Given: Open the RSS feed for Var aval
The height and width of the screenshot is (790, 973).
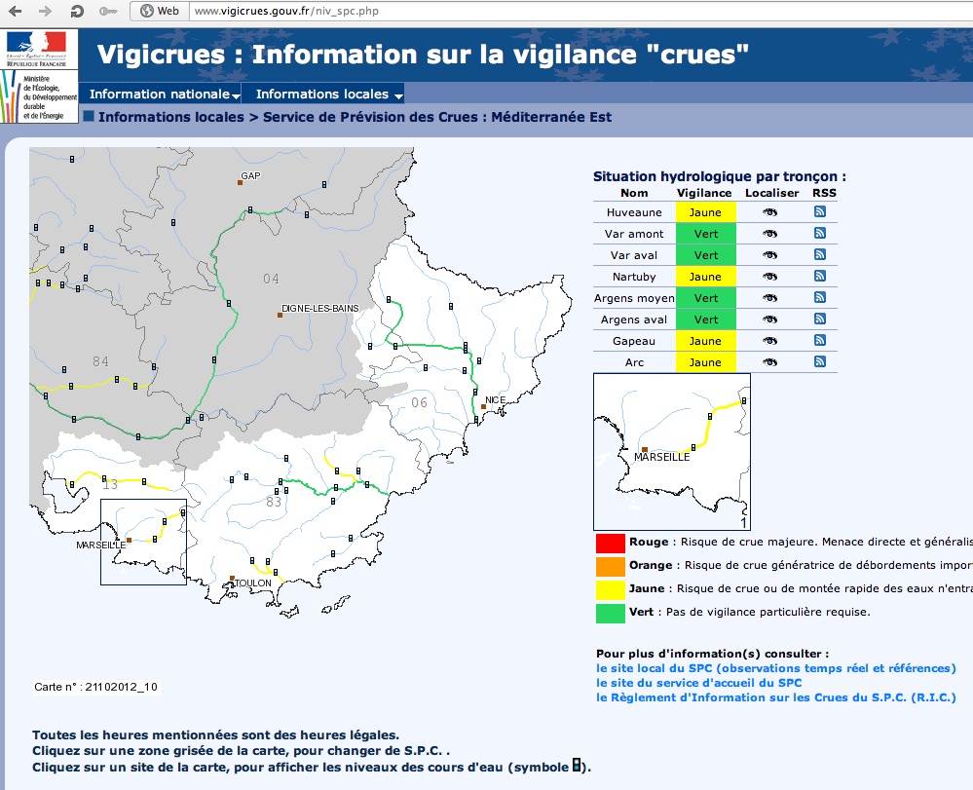Looking at the screenshot, I should [820, 254].
